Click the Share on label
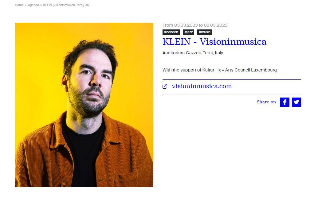The image size is (318, 200). coord(266,102)
